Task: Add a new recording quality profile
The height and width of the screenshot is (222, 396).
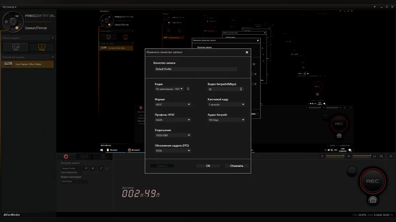Action: tap(93, 168)
